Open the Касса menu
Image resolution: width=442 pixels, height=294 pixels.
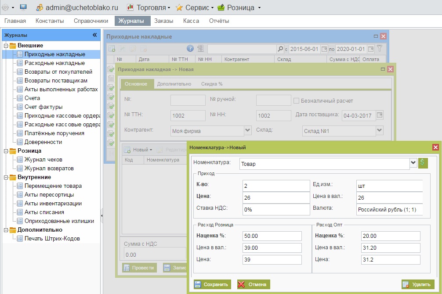pyautogui.click(x=191, y=21)
